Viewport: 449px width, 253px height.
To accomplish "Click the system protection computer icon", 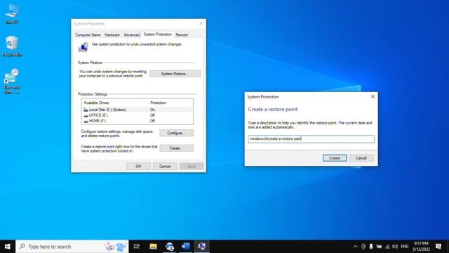I will [83, 47].
